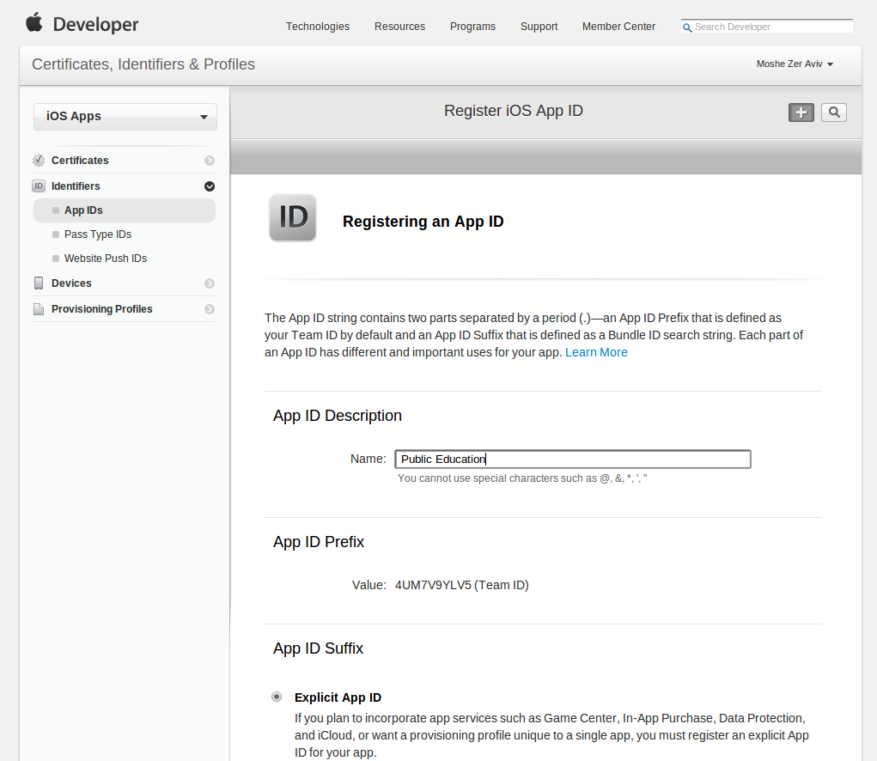Follow the Learn More link

[596, 352]
